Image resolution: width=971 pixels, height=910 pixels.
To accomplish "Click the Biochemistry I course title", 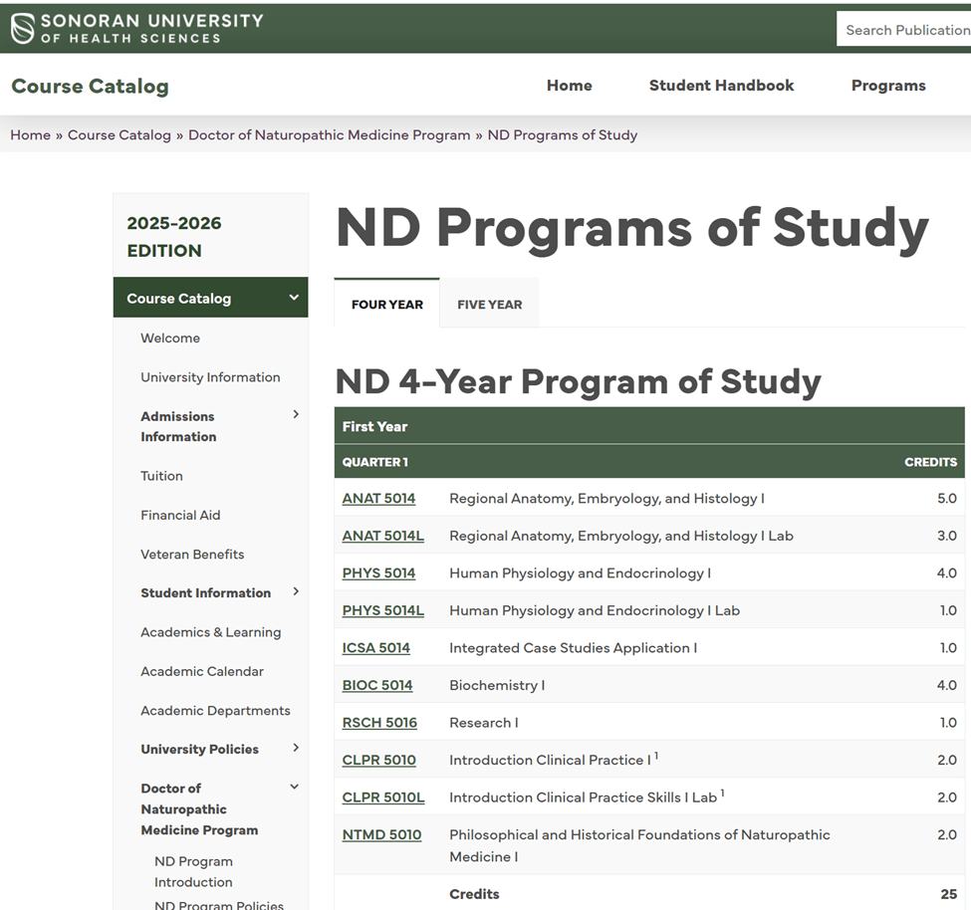I will [497, 685].
